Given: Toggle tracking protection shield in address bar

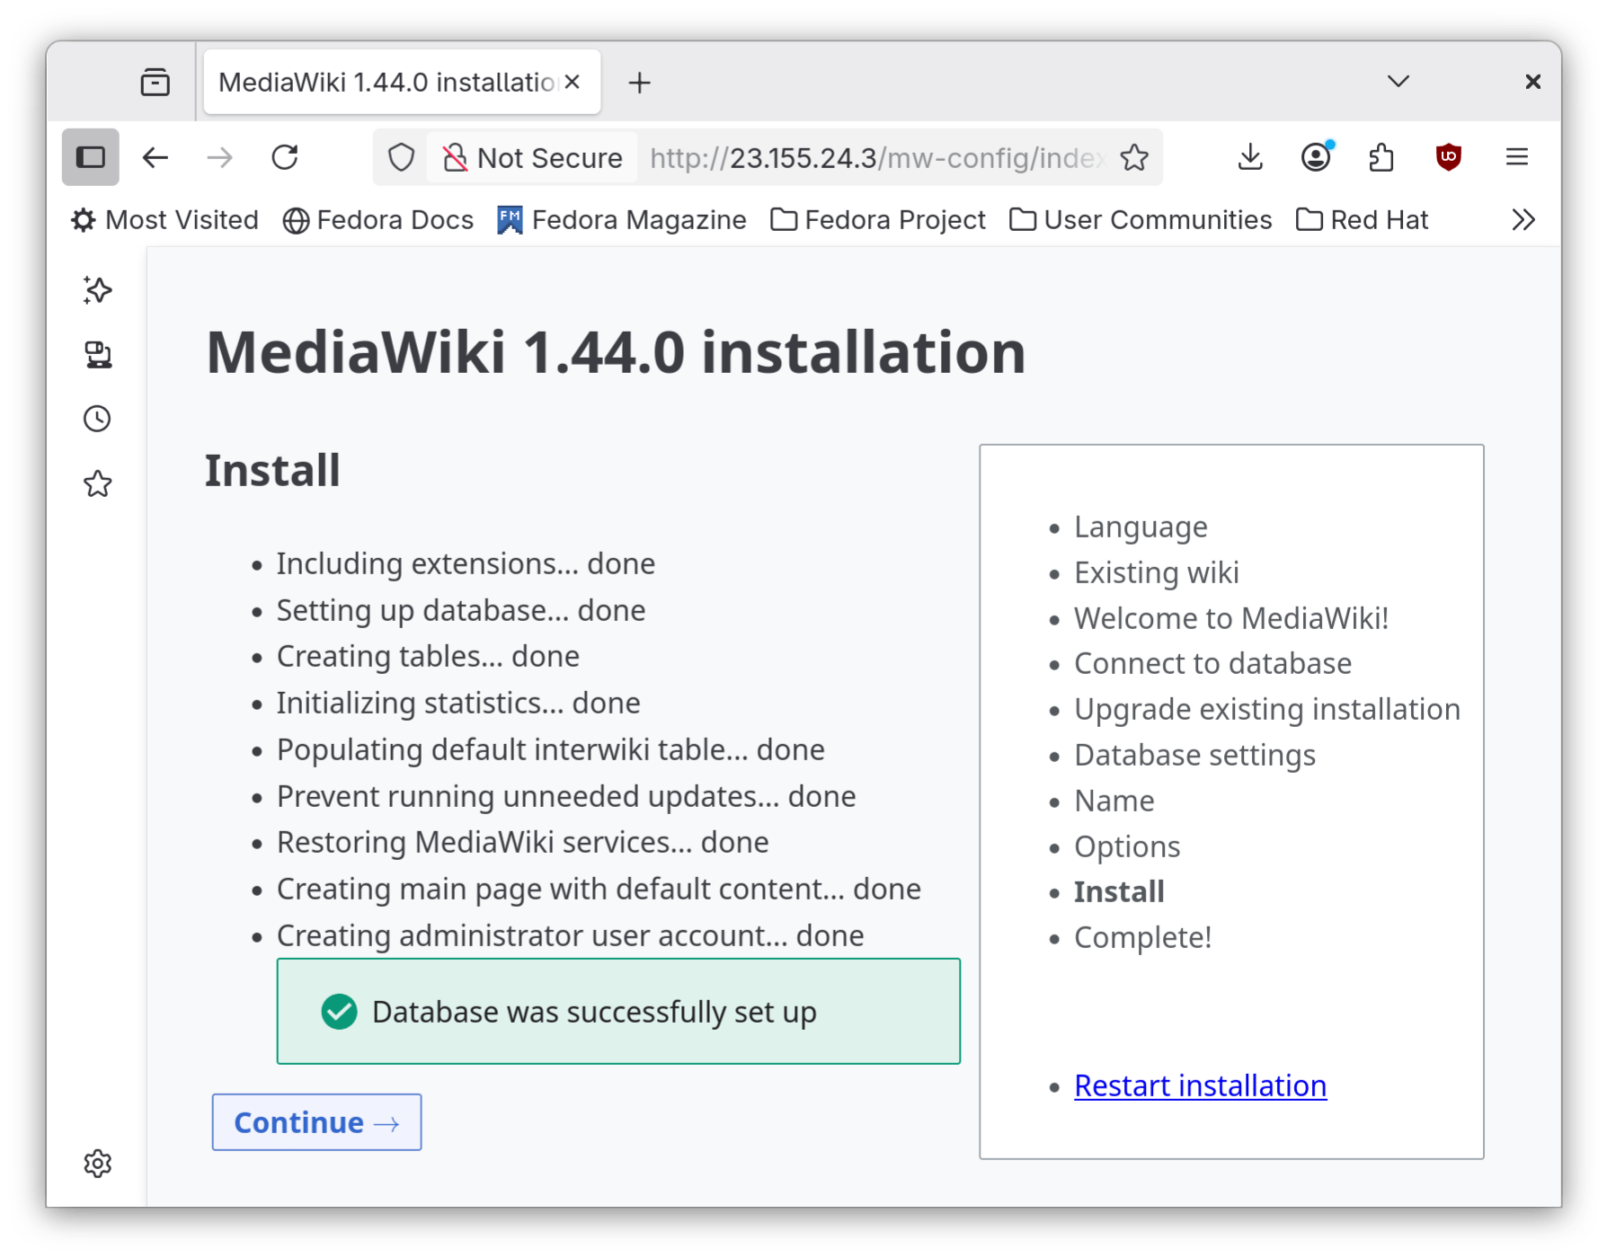Looking at the screenshot, I should tap(401, 157).
